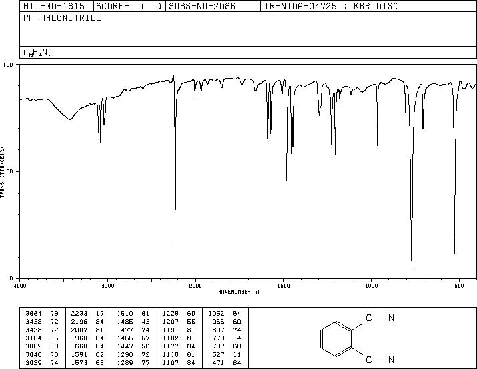Click transmittance value 4 beside 770
This screenshot has height=369, width=477.
click(x=239, y=338)
